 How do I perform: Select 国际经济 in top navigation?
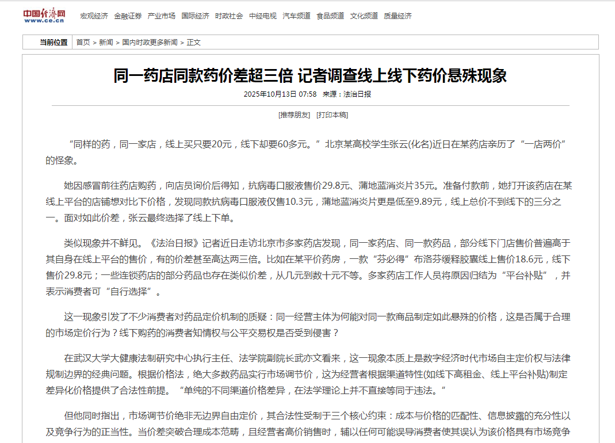point(195,16)
